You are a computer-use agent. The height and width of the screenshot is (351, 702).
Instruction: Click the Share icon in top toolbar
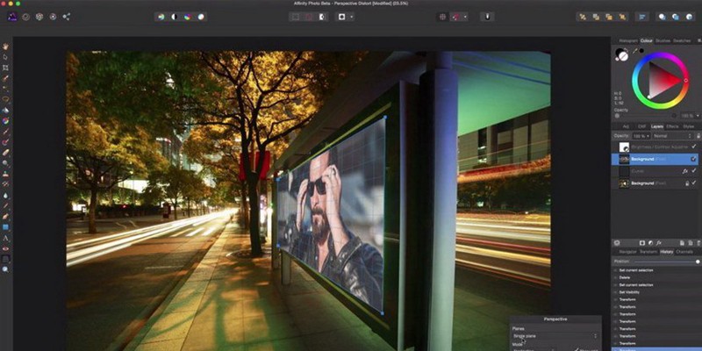point(68,16)
